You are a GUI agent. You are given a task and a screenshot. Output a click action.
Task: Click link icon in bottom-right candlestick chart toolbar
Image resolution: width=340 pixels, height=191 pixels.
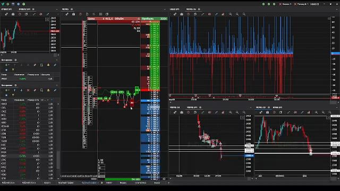click(261, 112)
